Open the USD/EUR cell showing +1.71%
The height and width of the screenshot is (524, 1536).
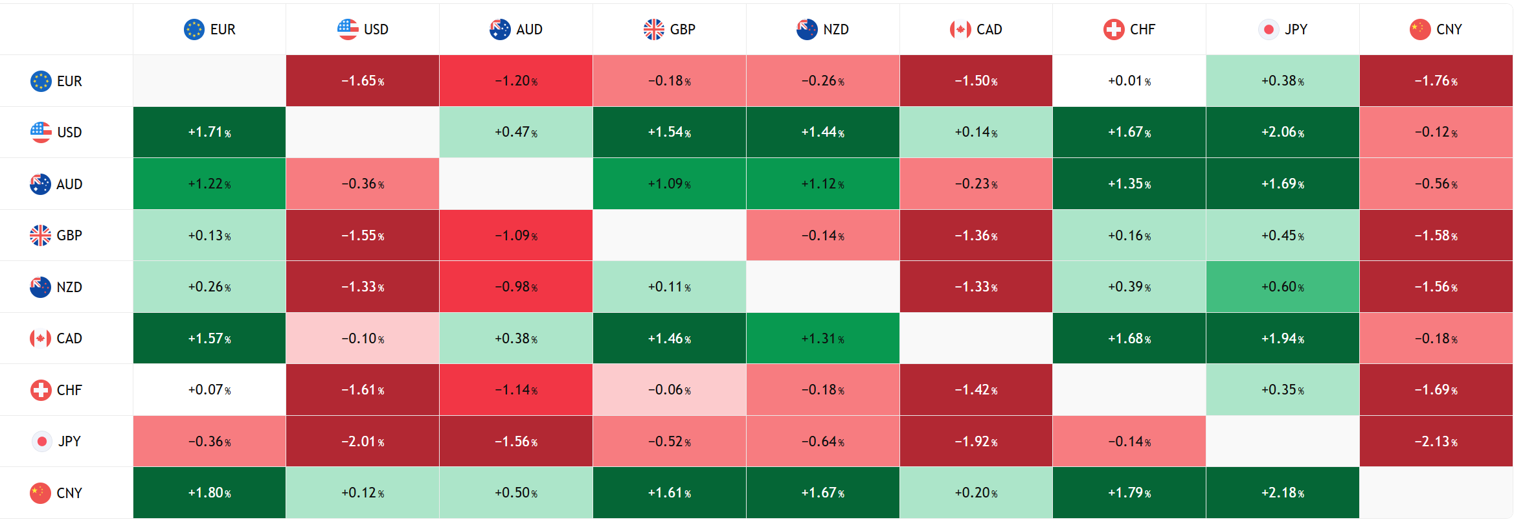pos(209,132)
